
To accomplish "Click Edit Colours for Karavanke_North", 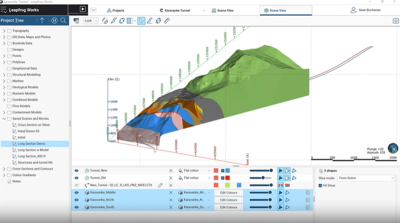I will click(x=228, y=200).
